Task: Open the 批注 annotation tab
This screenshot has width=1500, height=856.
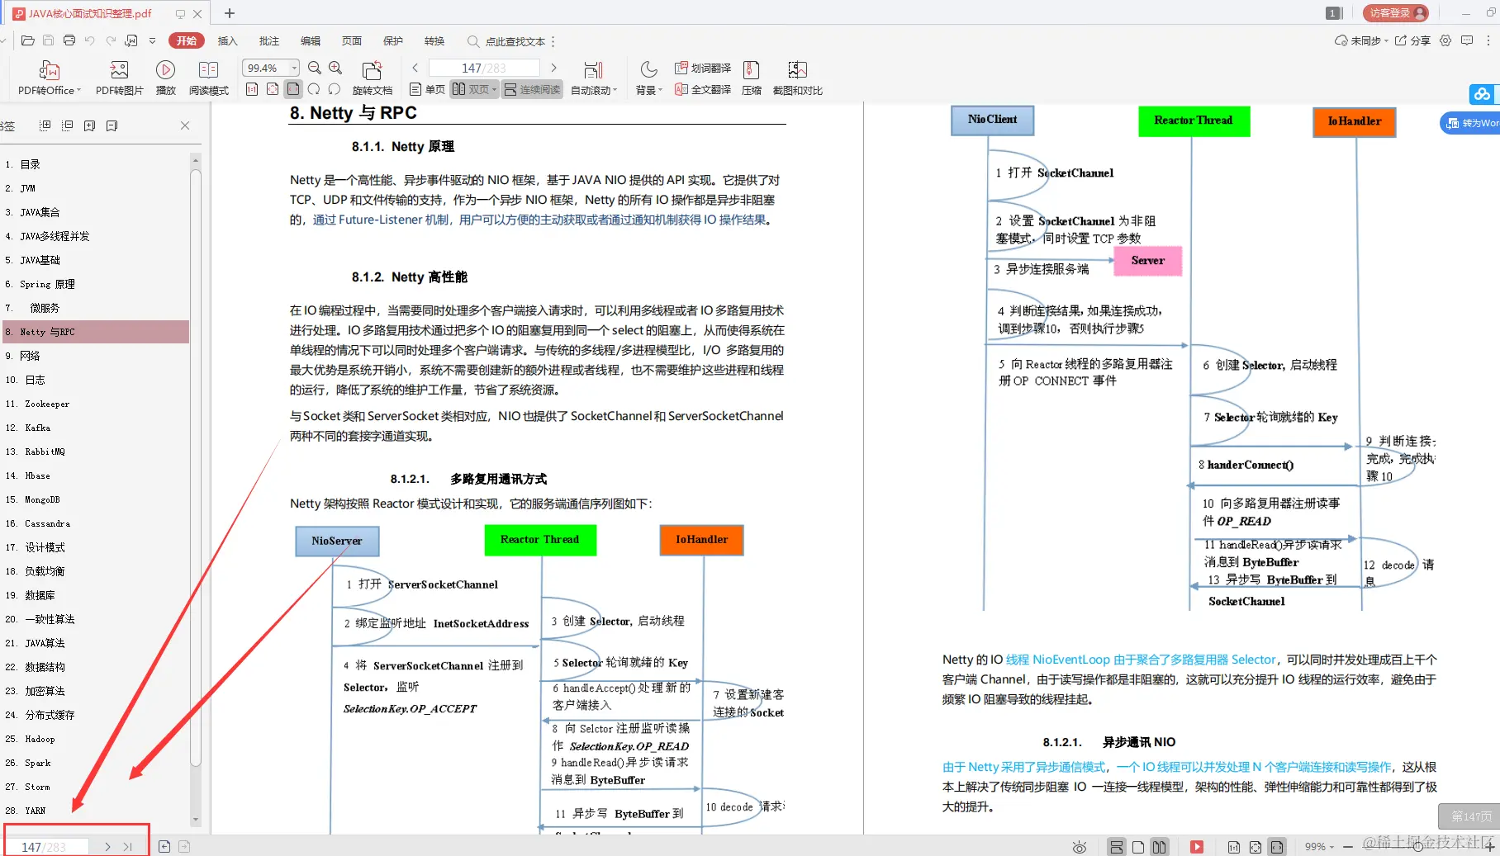Action: point(268,40)
